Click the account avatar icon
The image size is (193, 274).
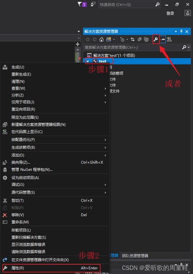187,13
